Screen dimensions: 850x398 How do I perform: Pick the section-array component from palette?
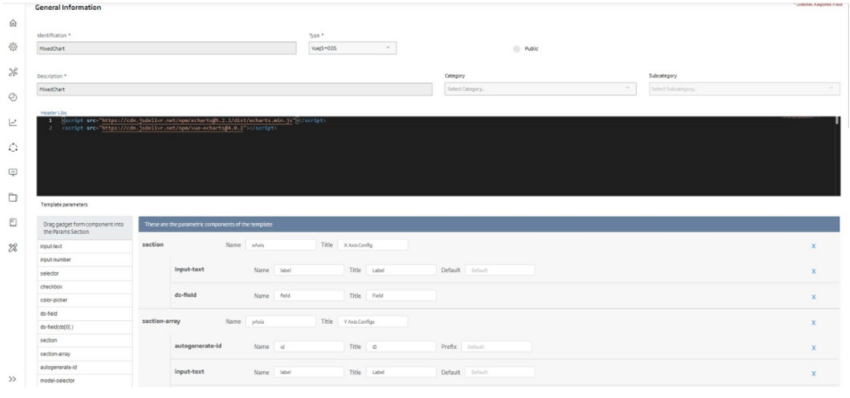85,353
